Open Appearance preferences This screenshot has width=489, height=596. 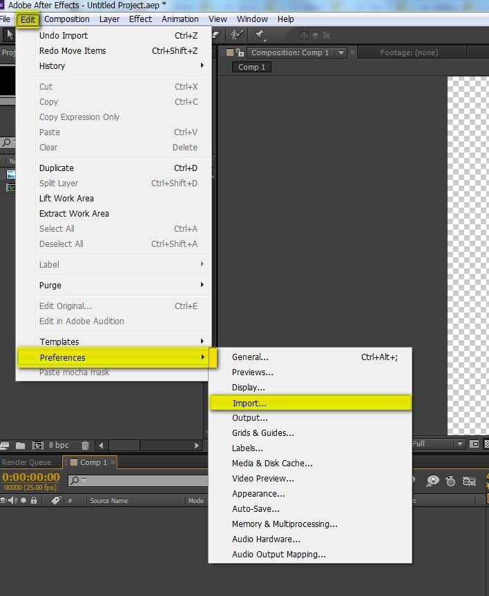[x=310, y=494]
